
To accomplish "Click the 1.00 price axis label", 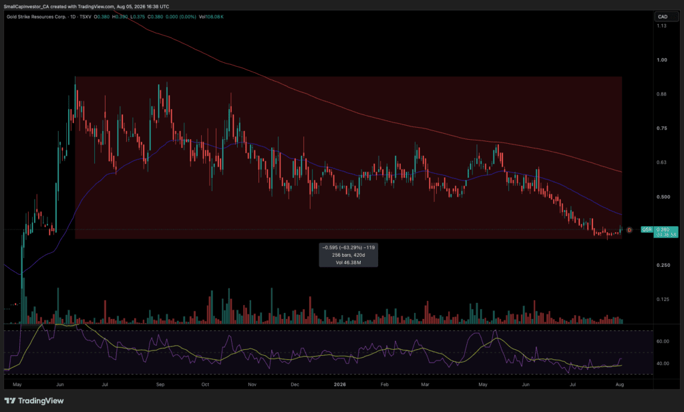I will coord(662,60).
